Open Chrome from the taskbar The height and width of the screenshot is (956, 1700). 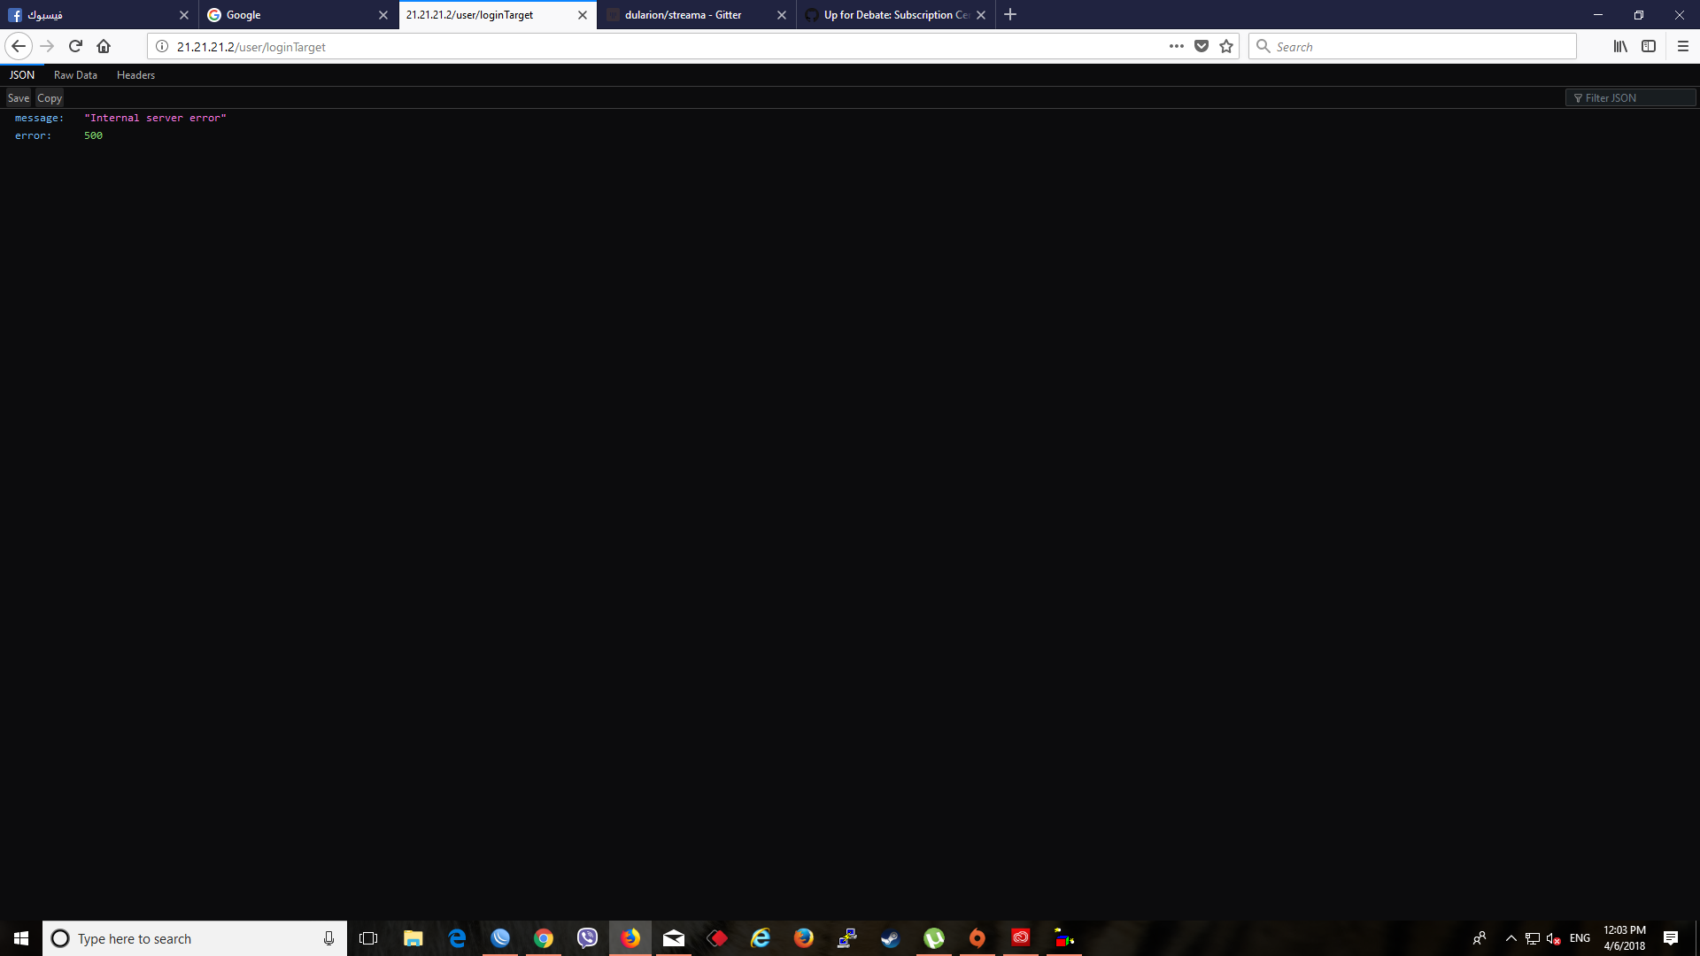coord(544,938)
